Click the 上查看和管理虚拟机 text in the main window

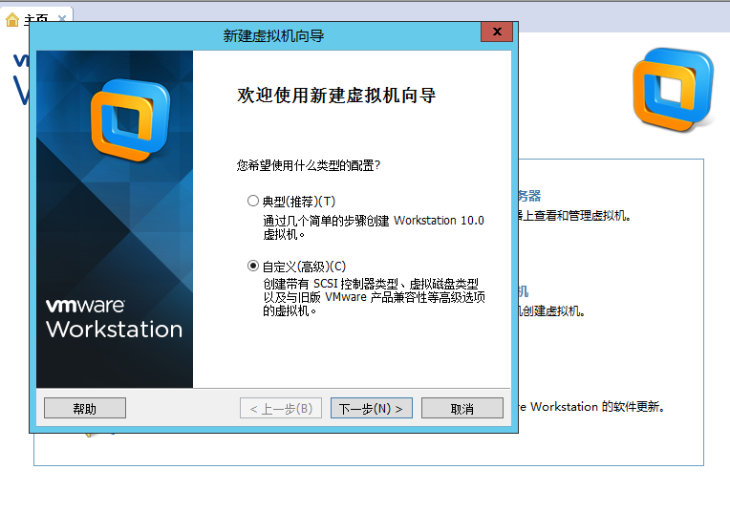click(x=575, y=216)
